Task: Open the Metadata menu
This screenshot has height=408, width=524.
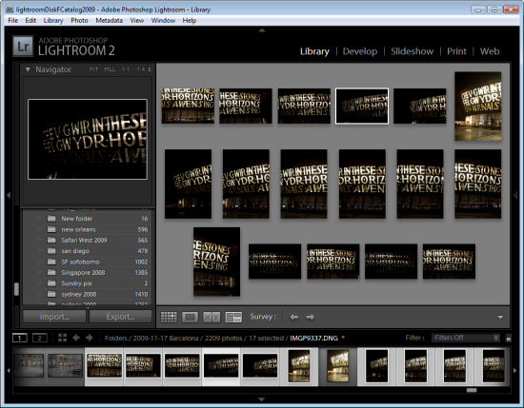Action: [109, 20]
